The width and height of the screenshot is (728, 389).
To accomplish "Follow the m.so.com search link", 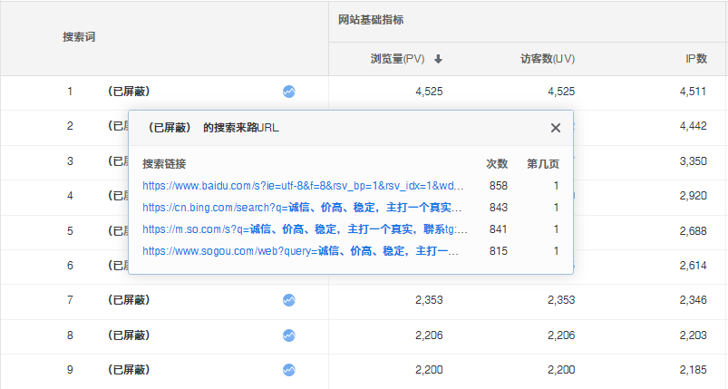I will [304, 229].
